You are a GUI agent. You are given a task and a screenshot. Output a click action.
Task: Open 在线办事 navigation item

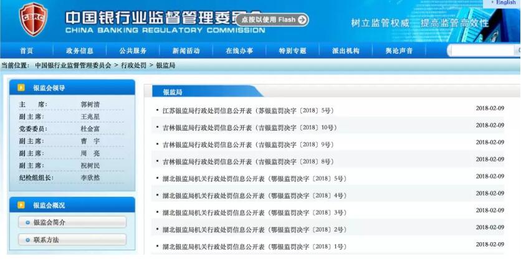click(239, 51)
